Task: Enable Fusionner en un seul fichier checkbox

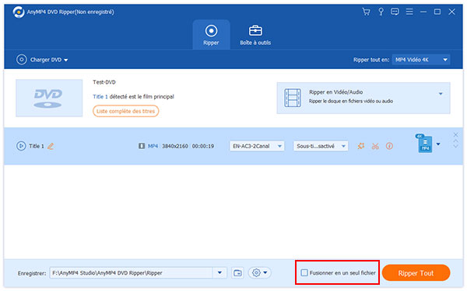Action: click(x=304, y=272)
